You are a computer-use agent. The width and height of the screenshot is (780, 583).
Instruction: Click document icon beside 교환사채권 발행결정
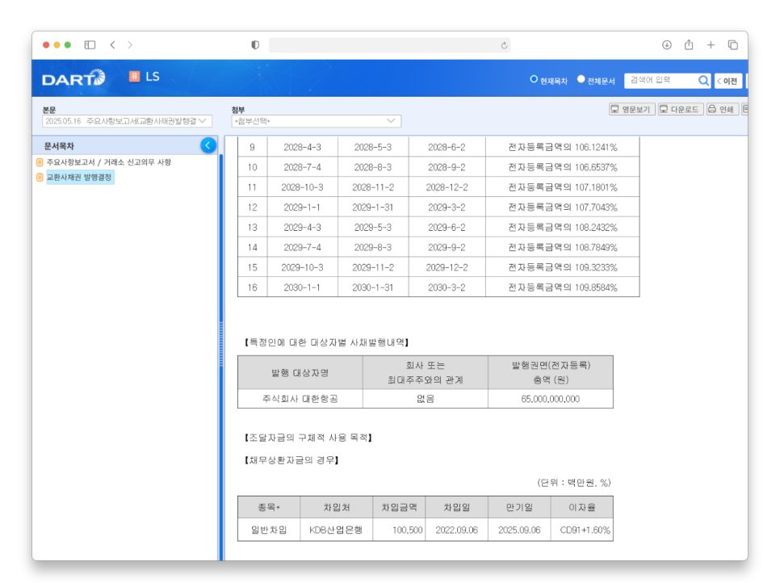40,177
